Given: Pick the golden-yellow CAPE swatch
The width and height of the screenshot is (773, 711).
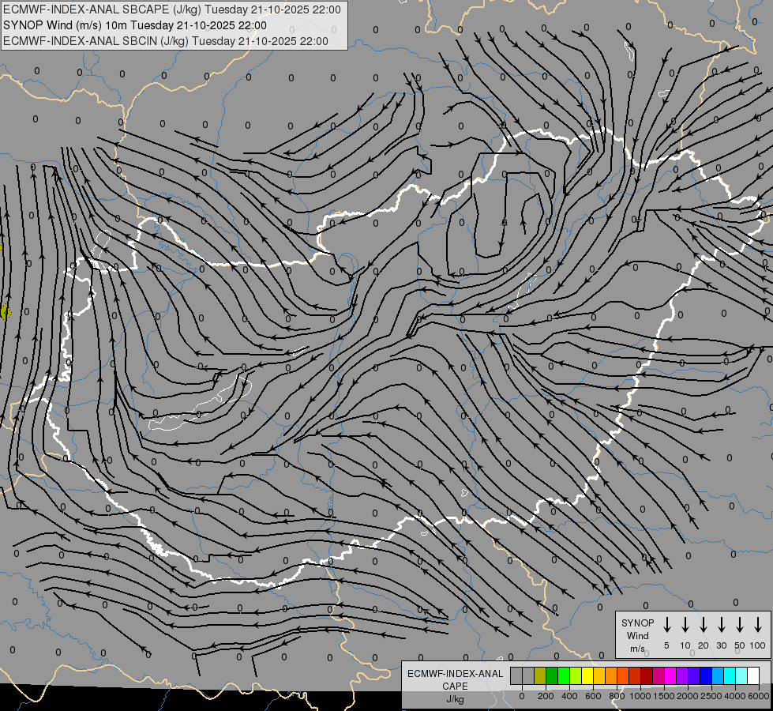Looking at the screenshot, I should click(599, 675).
